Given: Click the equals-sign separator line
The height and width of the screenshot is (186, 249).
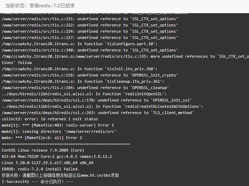Looking at the screenshot, I should (66, 144).
